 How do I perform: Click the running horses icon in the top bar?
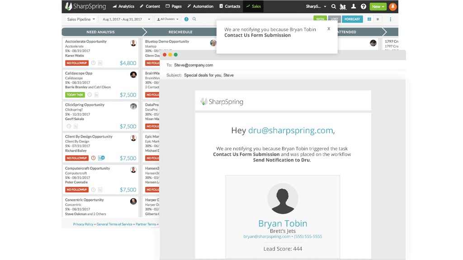343,6
